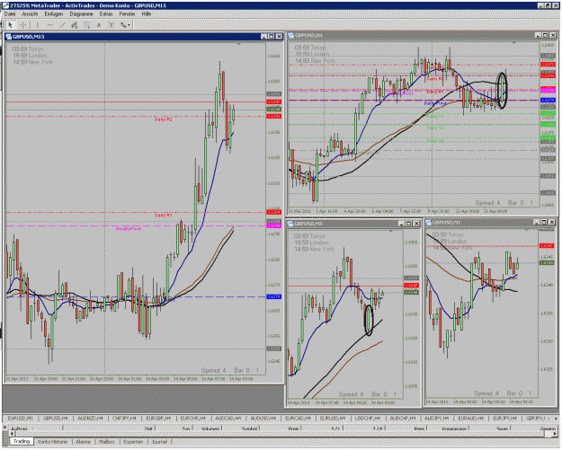
Task: Open the arrows objects dropdown
Action: click(x=125, y=25)
